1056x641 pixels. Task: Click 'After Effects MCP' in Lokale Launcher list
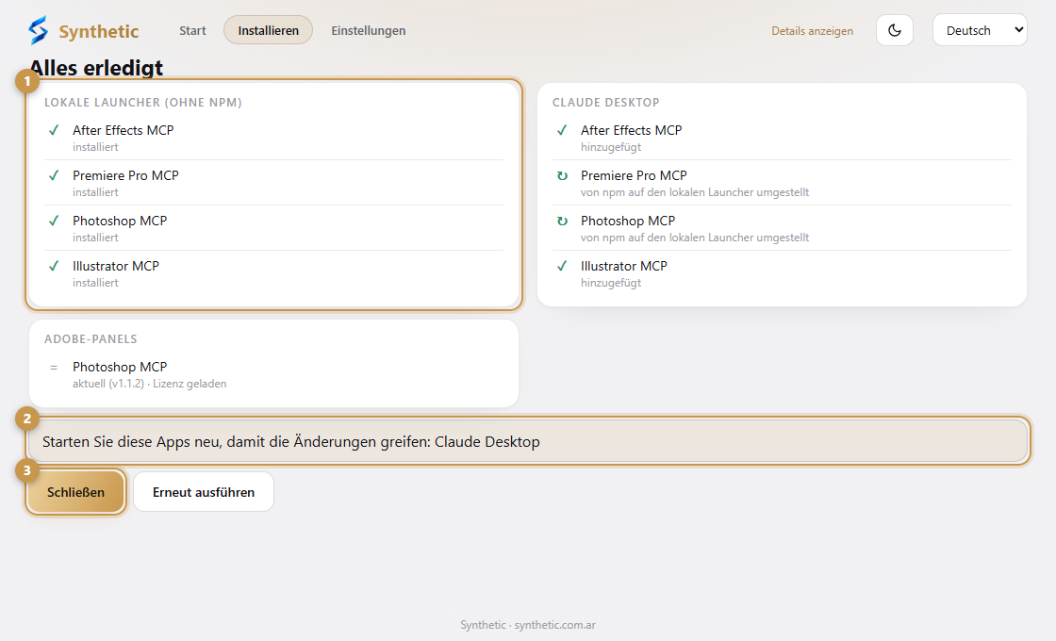(124, 130)
